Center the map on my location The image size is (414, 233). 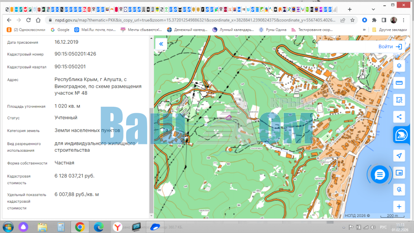coord(399,156)
